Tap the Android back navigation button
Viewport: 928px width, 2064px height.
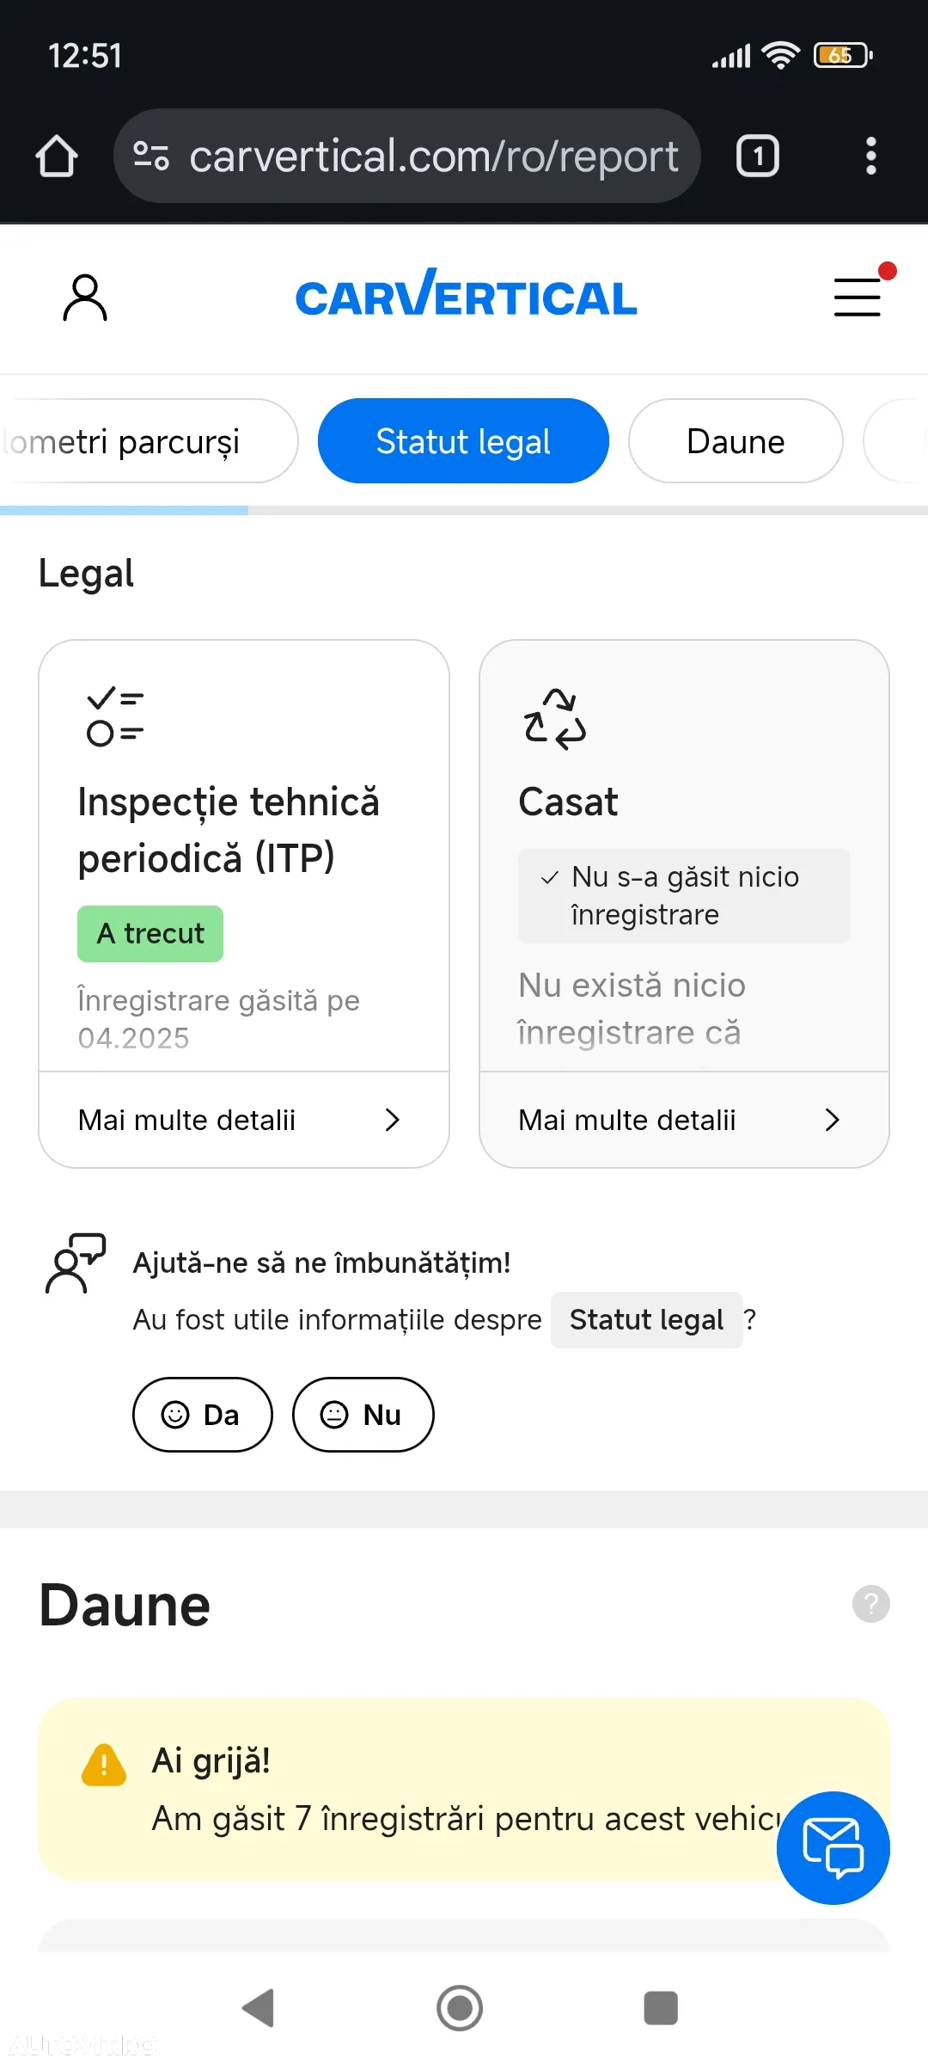click(258, 2008)
